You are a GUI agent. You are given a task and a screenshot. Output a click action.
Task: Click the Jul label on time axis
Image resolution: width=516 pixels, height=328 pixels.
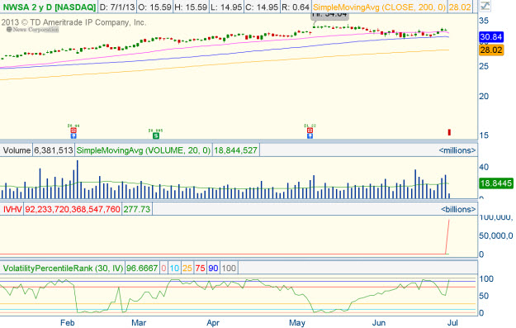point(452,323)
